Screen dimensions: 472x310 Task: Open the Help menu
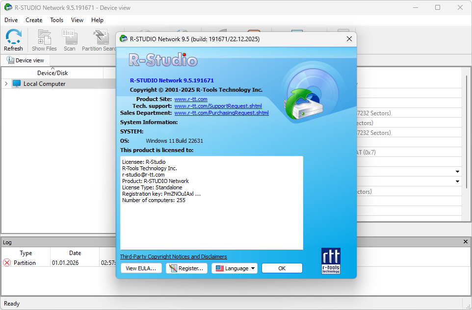(97, 20)
